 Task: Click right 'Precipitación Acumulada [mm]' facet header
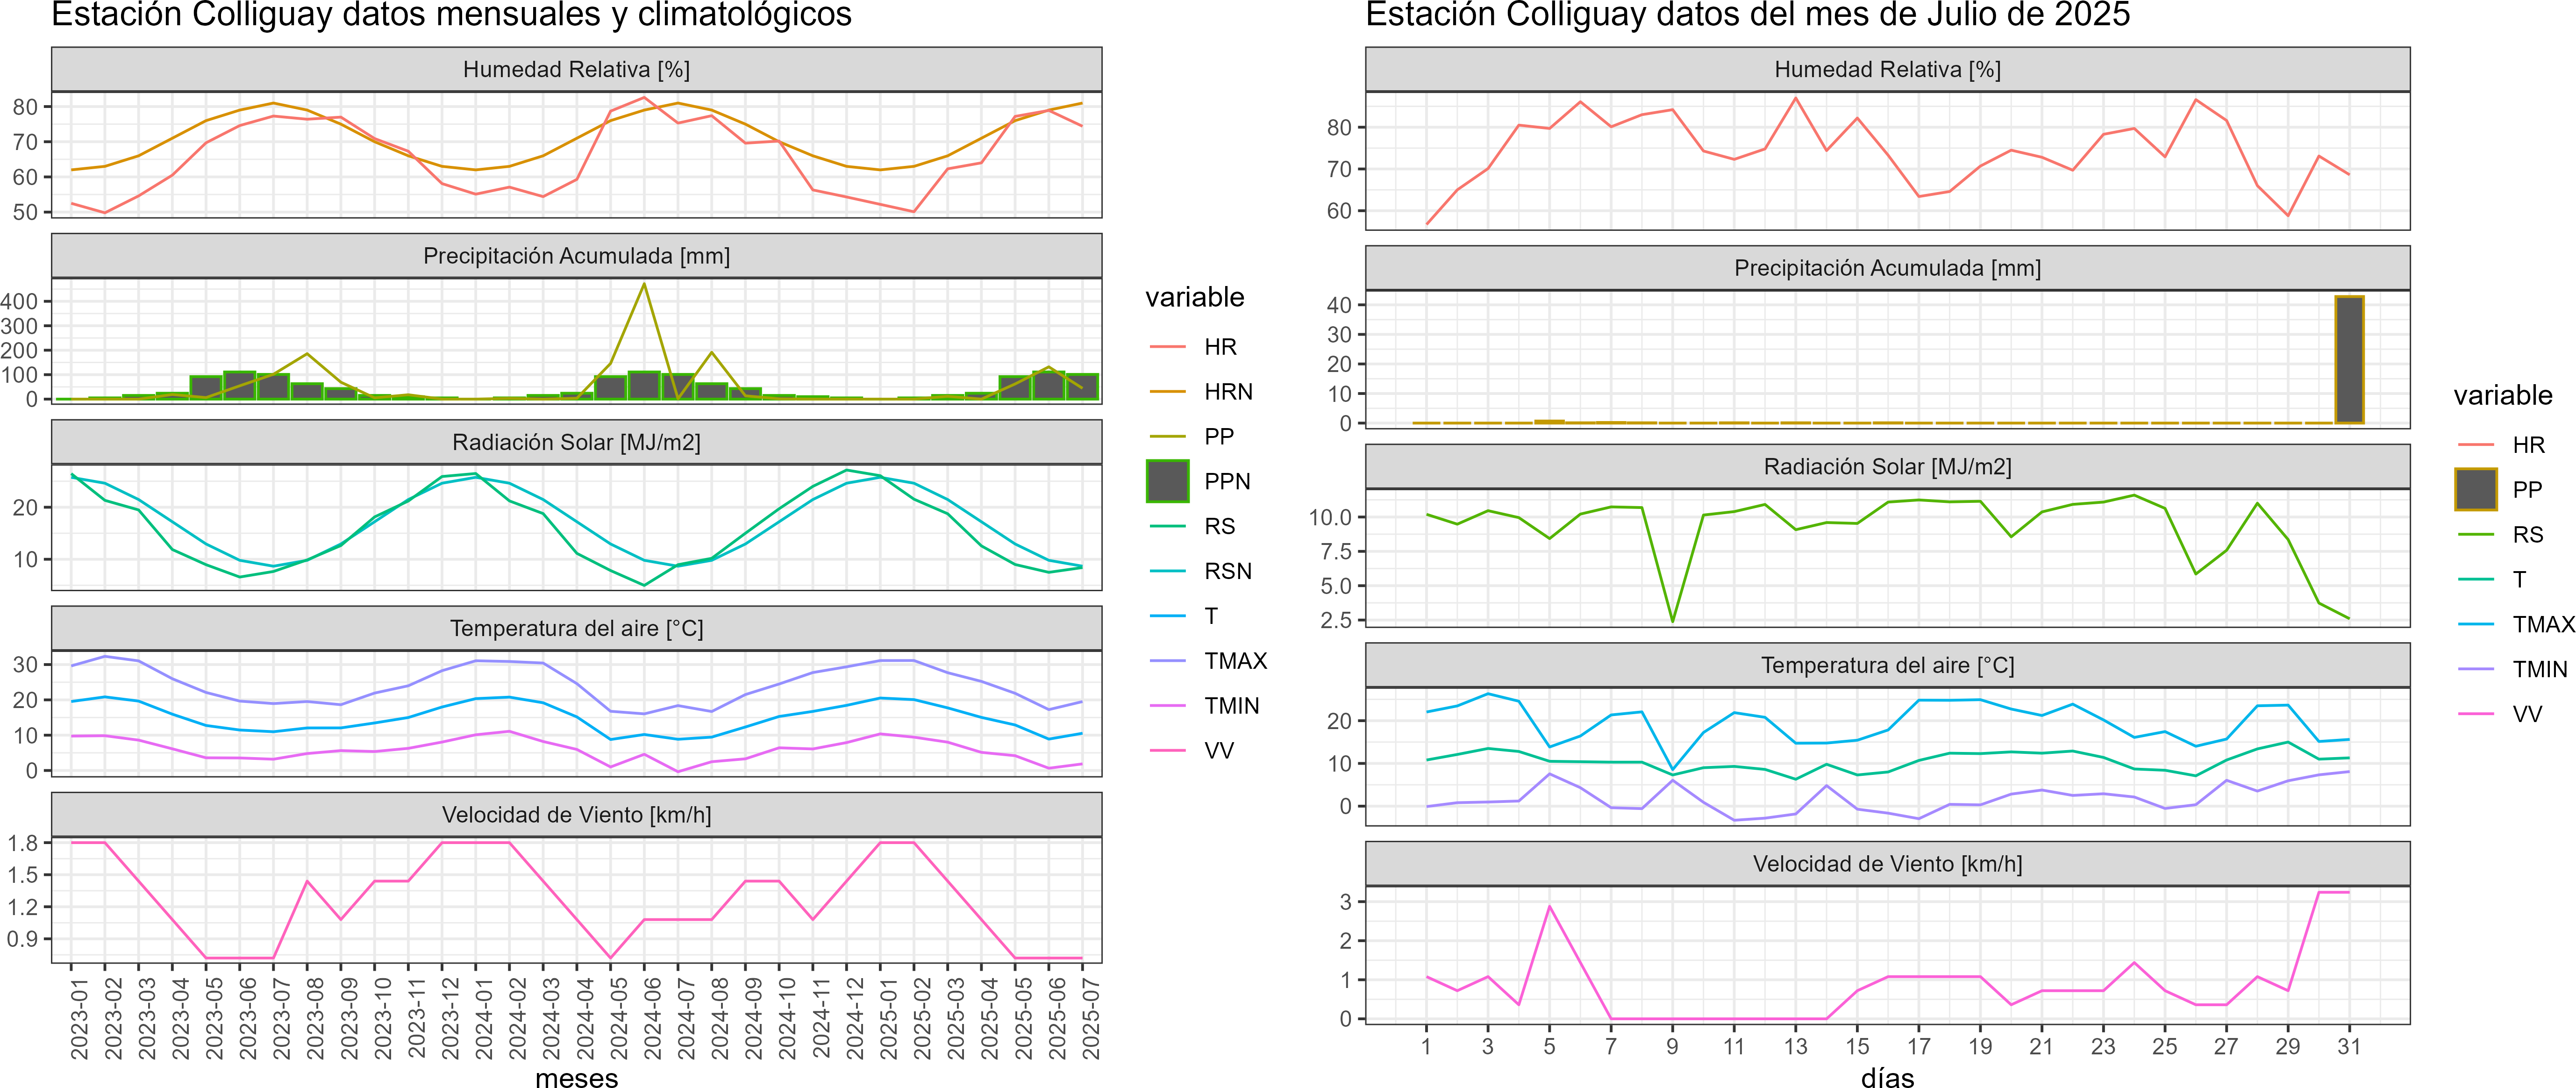click(x=1888, y=268)
